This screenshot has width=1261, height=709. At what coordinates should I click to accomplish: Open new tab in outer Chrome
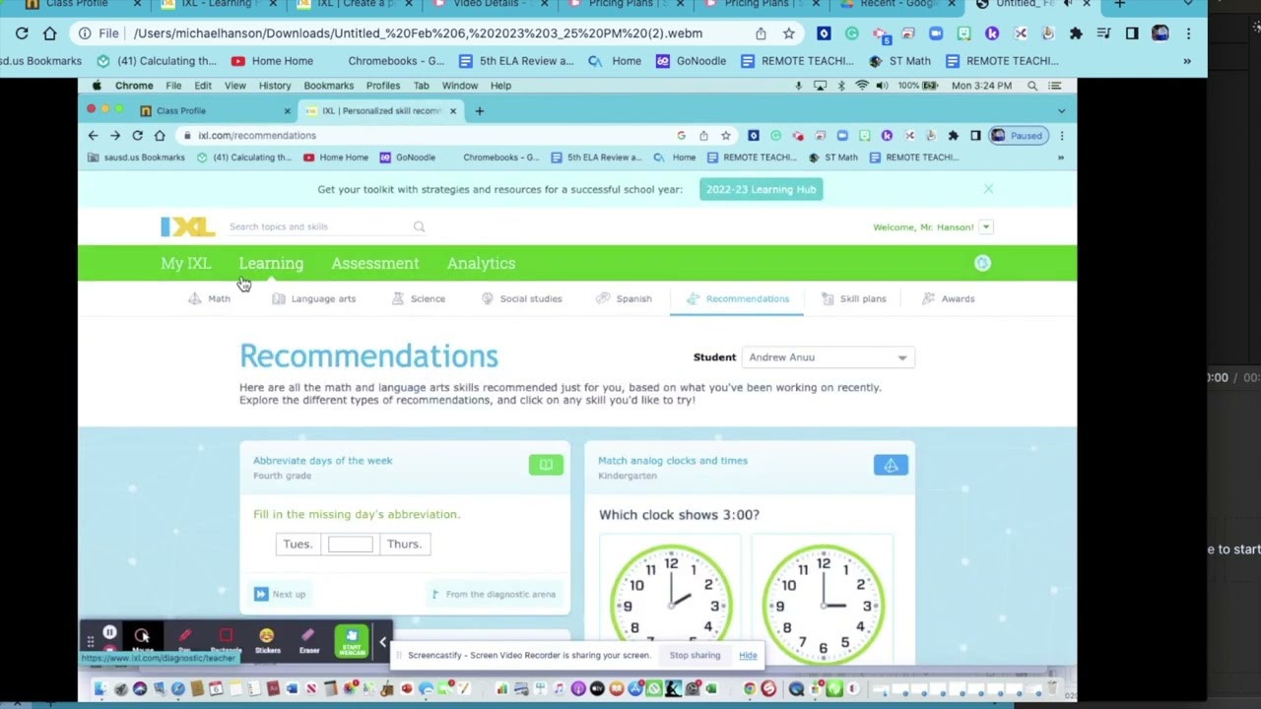tap(1119, 4)
